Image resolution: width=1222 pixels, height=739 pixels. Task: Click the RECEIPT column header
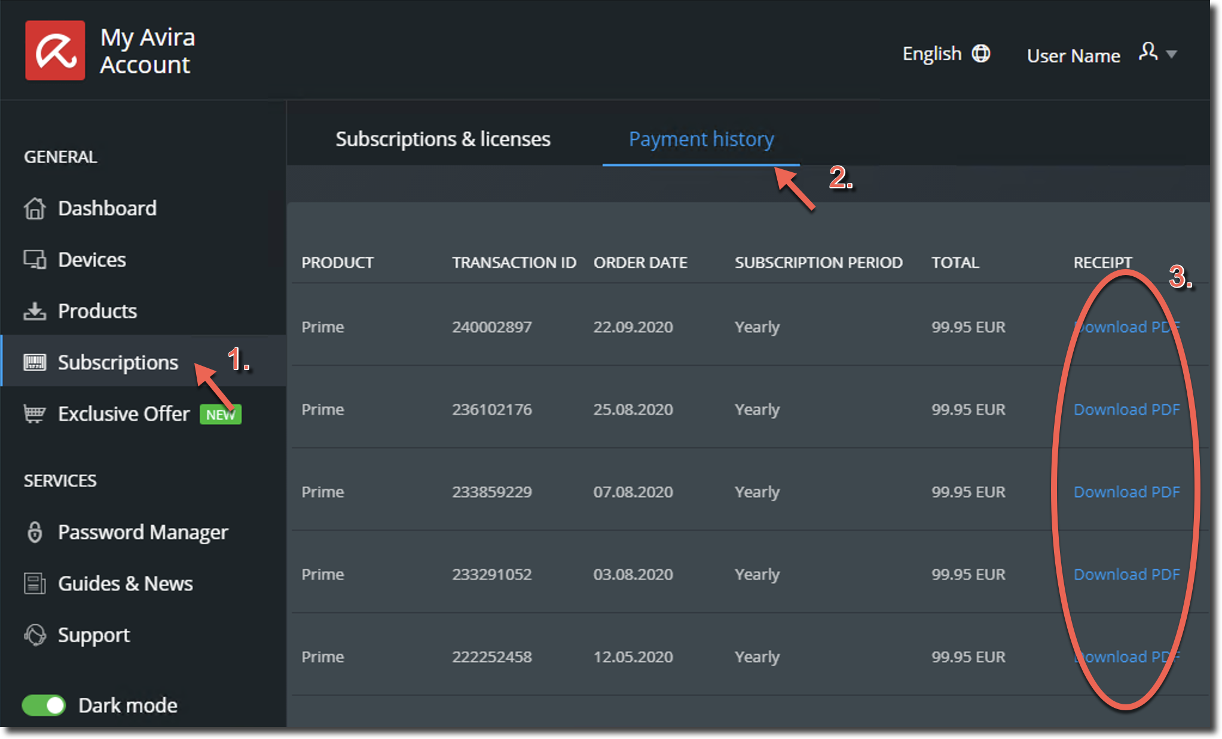pos(1102,262)
